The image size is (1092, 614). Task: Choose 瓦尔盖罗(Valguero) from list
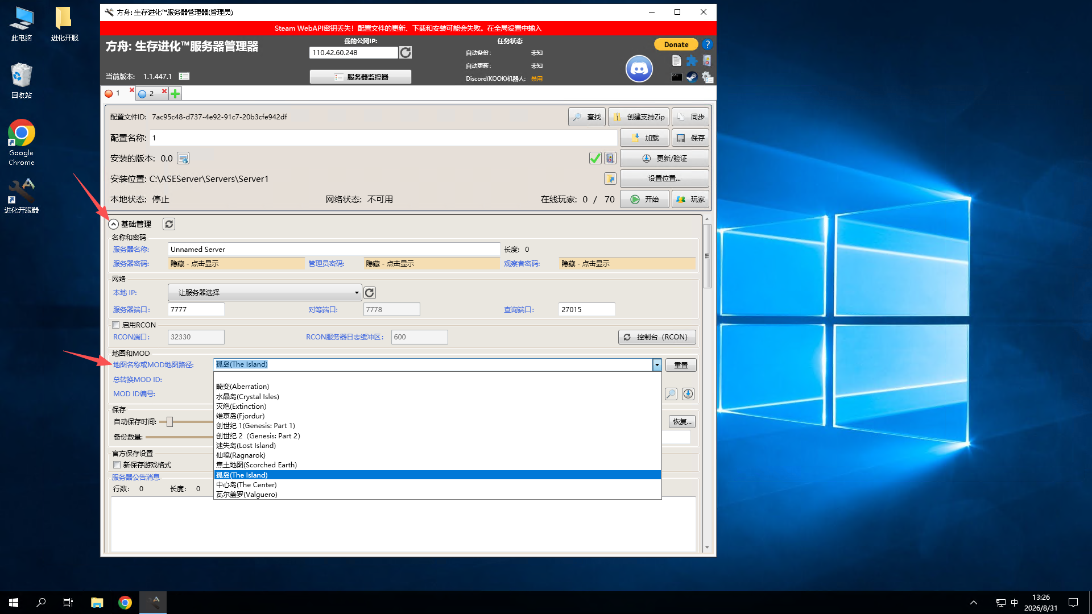coord(437,494)
